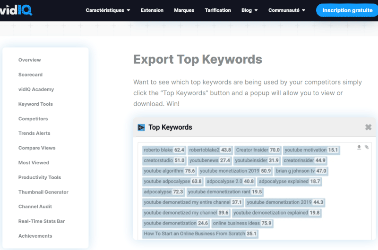378x250 pixels.
Task: Open Thumbnail Generator sidebar item
Action: click(43, 192)
